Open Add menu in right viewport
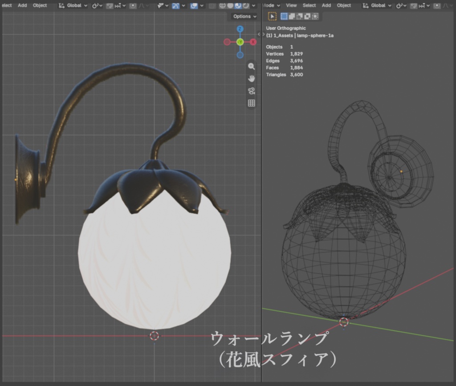The width and height of the screenshot is (456, 386). tap(326, 5)
